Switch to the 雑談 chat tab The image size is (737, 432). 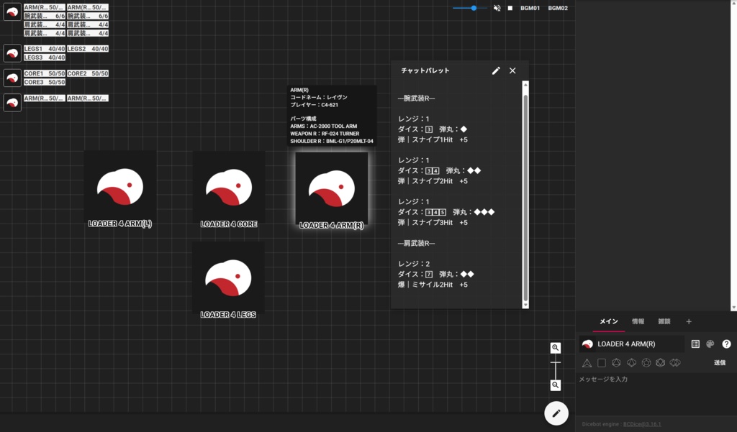tap(664, 321)
